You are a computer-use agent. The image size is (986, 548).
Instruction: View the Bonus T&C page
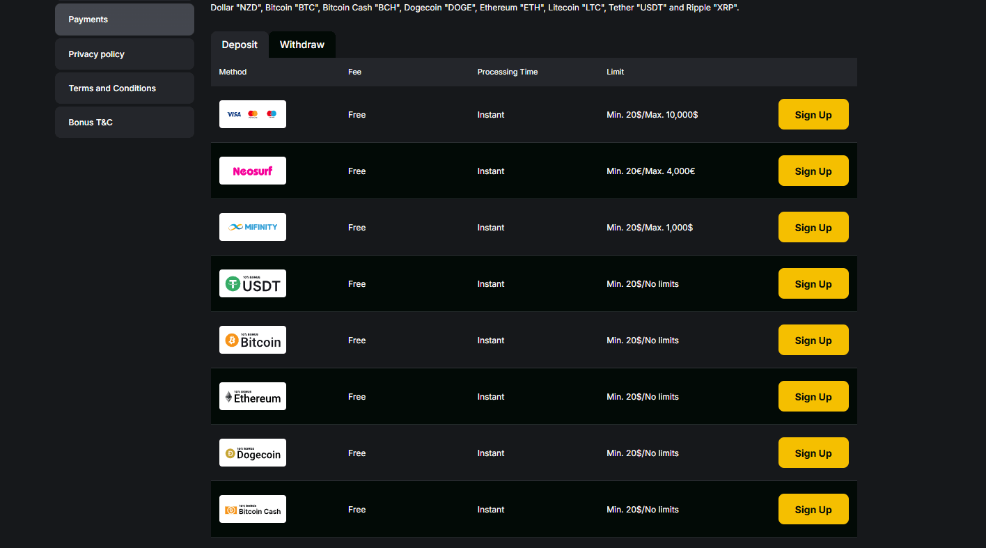[125, 123]
